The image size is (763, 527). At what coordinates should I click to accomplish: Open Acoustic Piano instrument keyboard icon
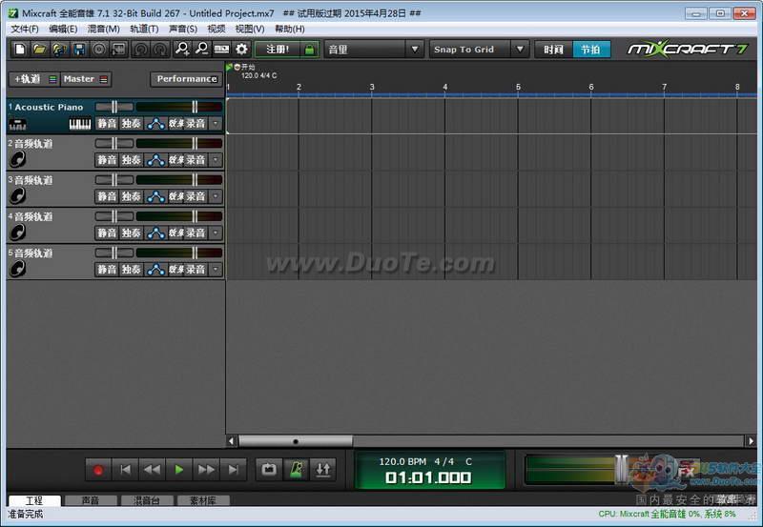[80, 124]
